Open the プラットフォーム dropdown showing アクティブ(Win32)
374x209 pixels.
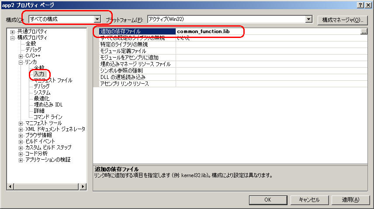(309, 20)
